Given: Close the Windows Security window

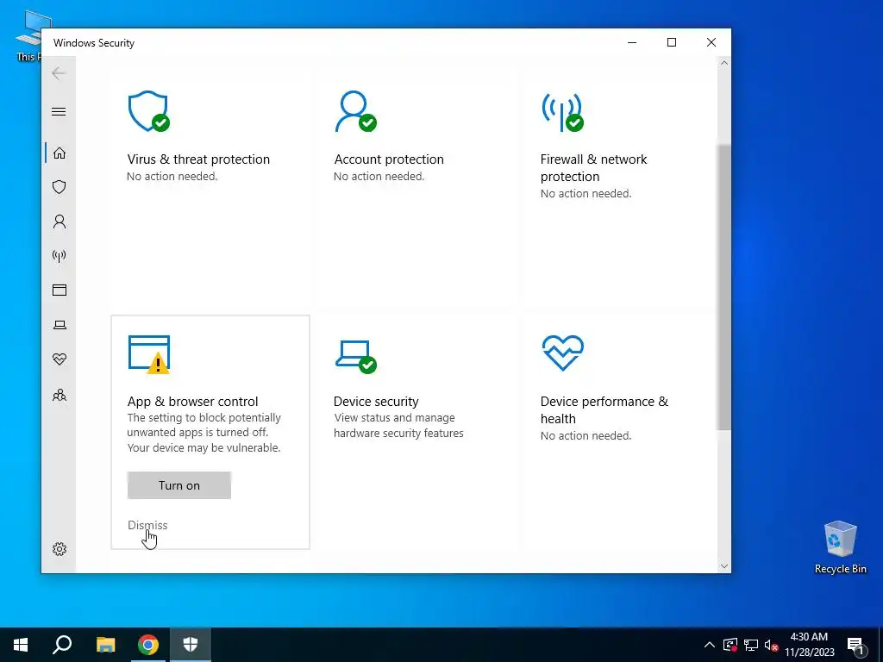Looking at the screenshot, I should pyautogui.click(x=711, y=43).
